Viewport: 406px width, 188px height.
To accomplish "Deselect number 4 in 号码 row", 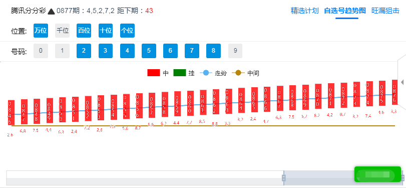I will [127, 51].
